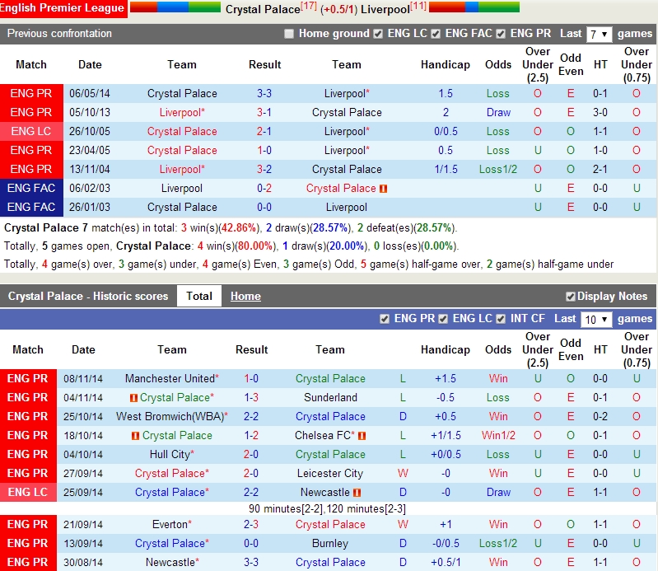This screenshot has height=571, width=658.
Task: Select Liverpool in header title
Action: coord(385,9)
